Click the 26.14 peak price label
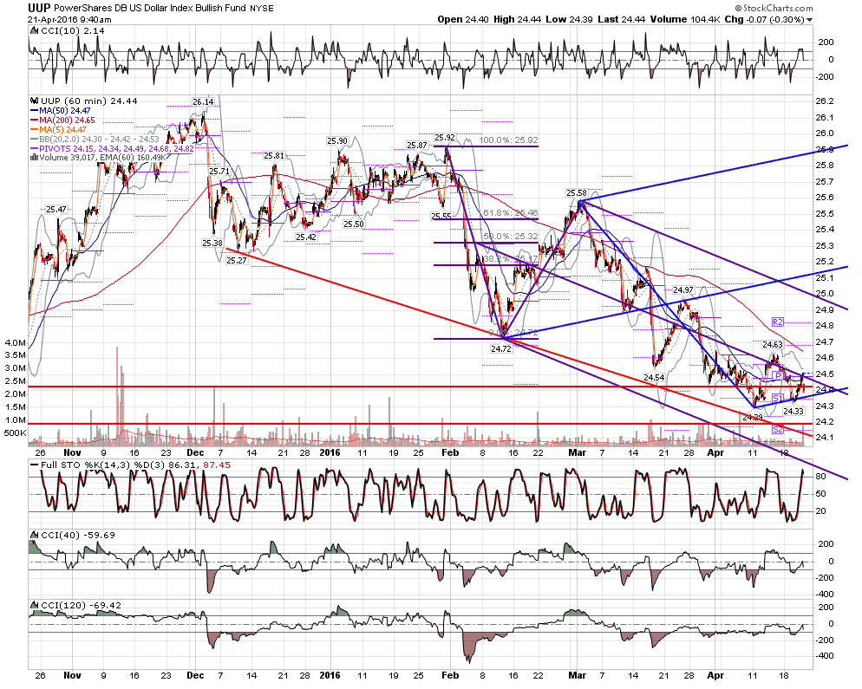Viewport: 862px width, 689px height. click(203, 101)
